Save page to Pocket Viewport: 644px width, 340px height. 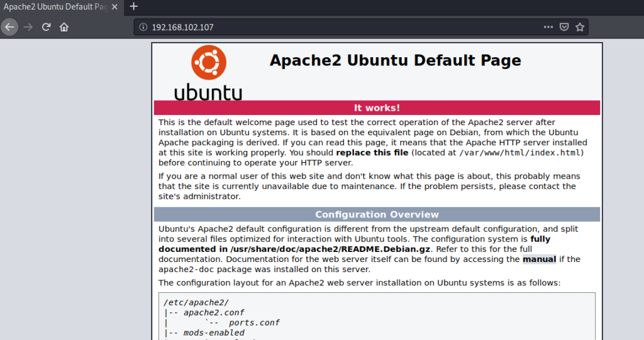click(564, 27)
